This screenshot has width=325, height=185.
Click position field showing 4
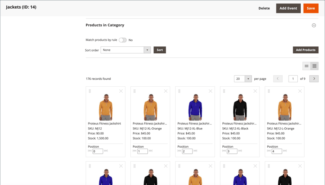click(x=277, y=151)
